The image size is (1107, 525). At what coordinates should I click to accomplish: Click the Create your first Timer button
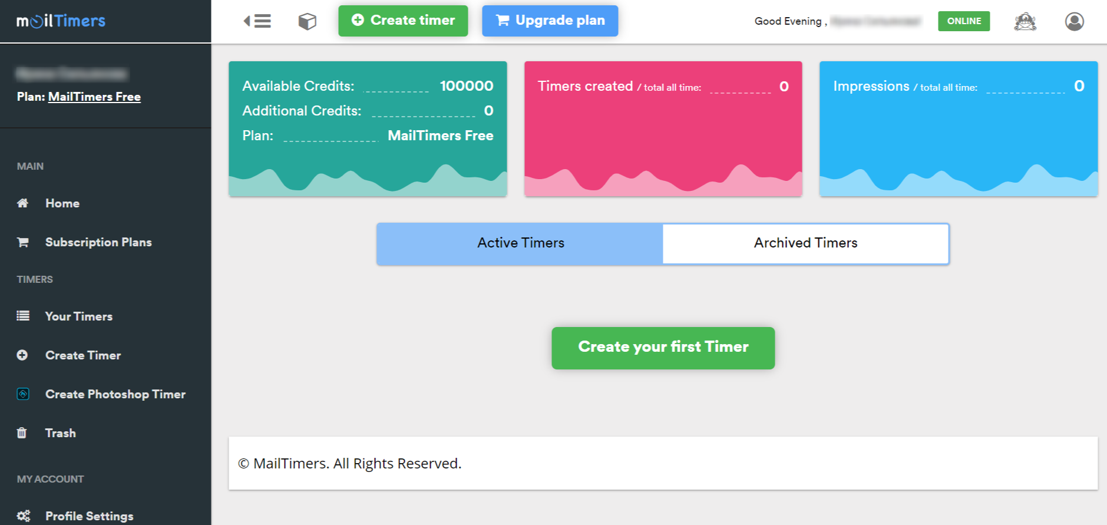click(x=663, y=348)
